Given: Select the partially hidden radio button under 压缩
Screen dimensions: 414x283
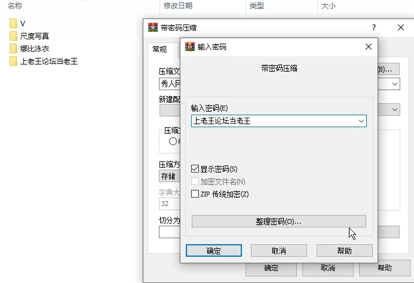Looking at the screenshot, I should point(173,141).
